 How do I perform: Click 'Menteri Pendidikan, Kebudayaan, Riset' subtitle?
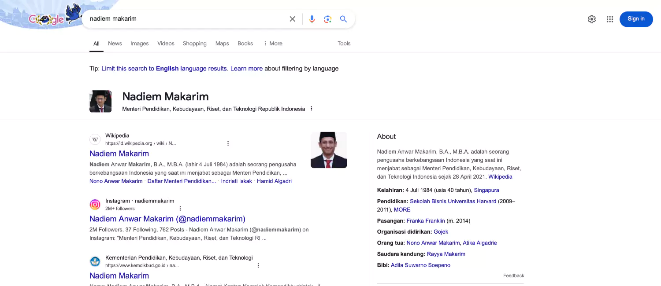[x=213, y=109]
